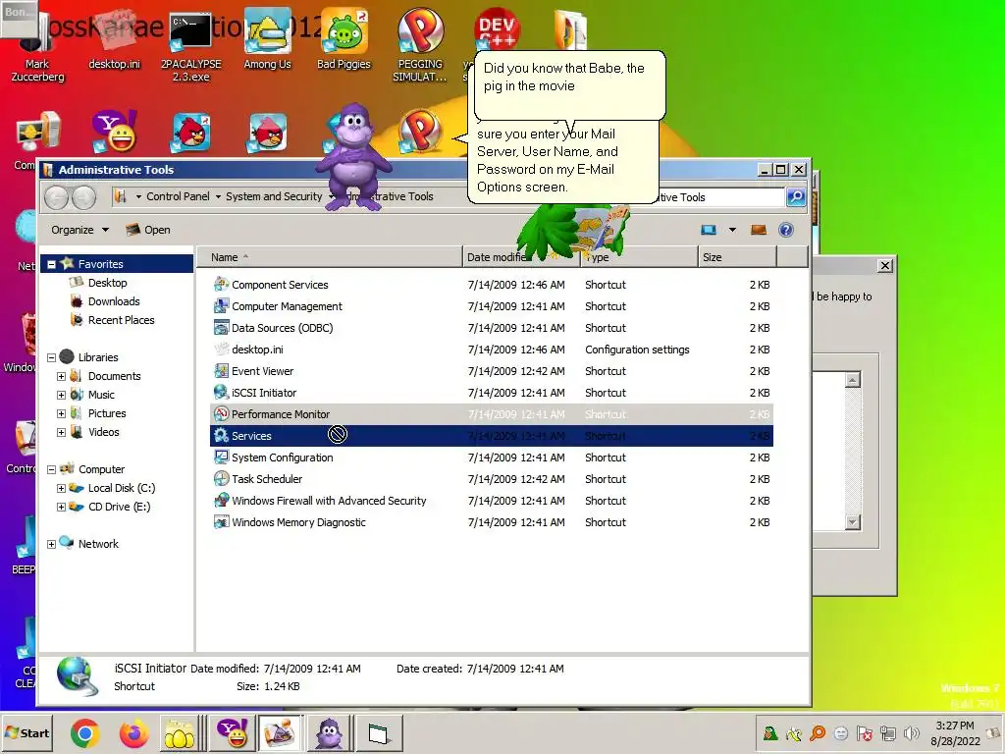This screenshot has width=1005, height=754.
Task: Click the volume speaker tray icon
Action: 911,733
